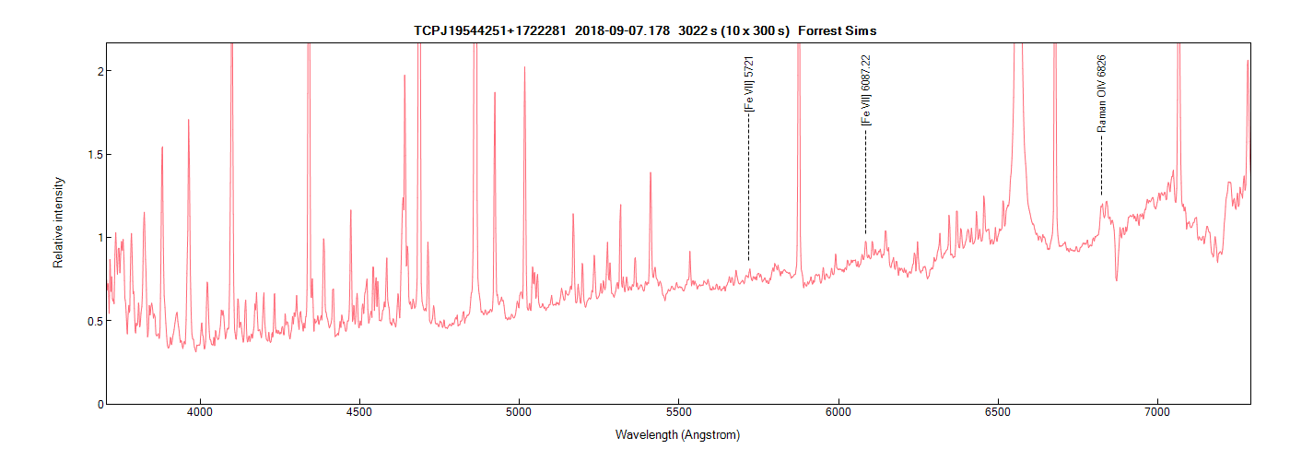Image resolution: width=1290 pixels, height=461 pixels.
Task: Click the Relative intensity axis label
Action: click(58, 223)
